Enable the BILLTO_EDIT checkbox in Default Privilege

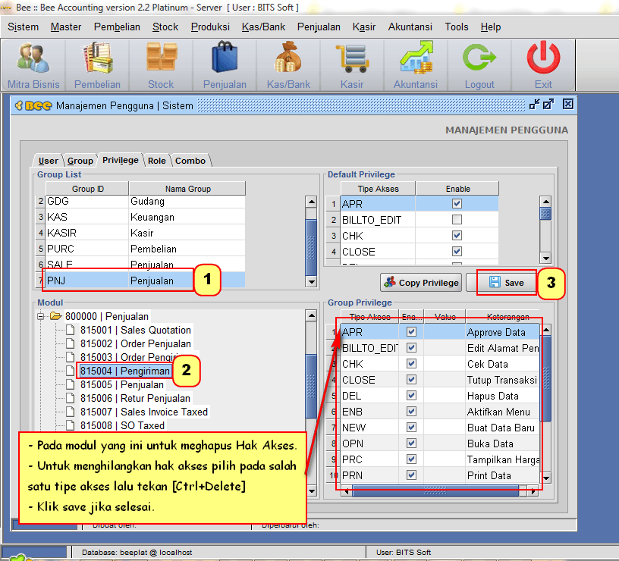[x=457, y=220]
